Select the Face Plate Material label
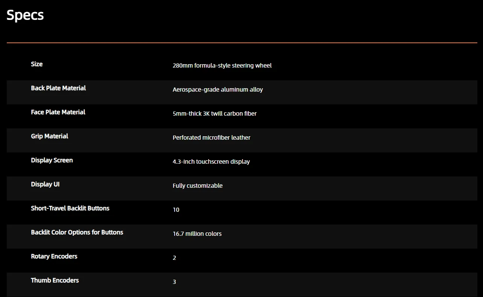Image resolution: width=483 pixels, height=297 pixels. coord(58,112)
